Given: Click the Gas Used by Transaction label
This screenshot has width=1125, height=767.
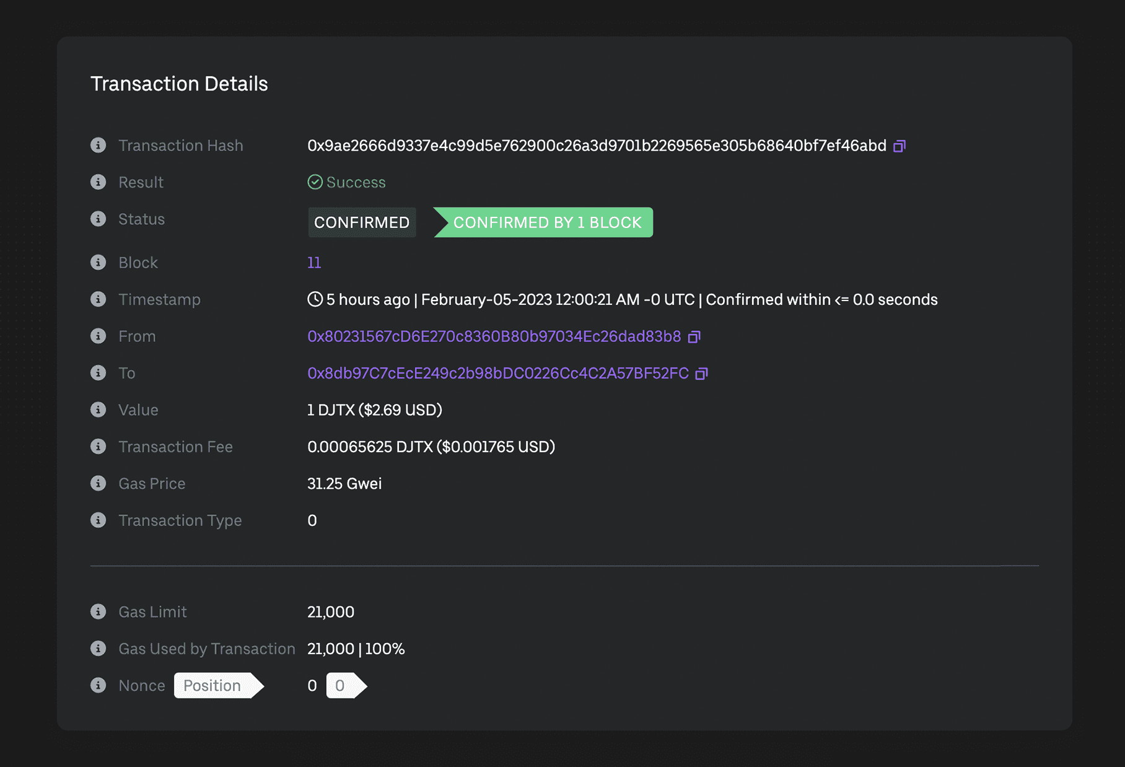Looking at the screenshot, I should pyautogui.click(x=207, y=649).
